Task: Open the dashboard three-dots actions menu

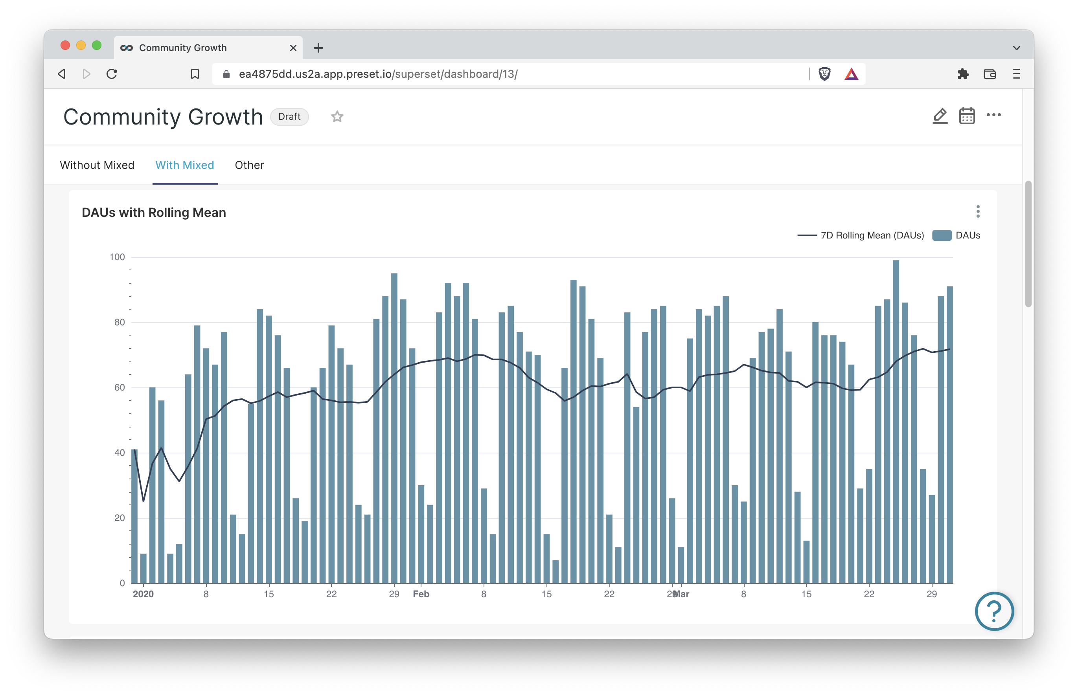Action: [x=993, y=115]
